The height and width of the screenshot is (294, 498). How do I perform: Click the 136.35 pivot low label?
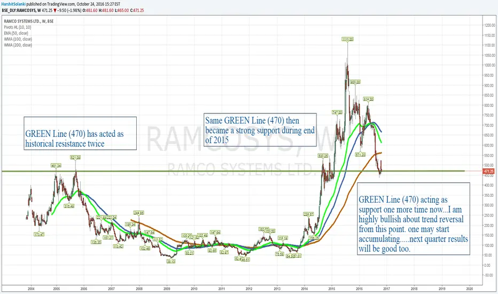point(96,242)
